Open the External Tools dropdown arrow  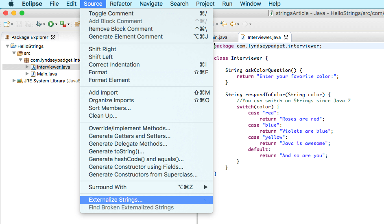69,24
